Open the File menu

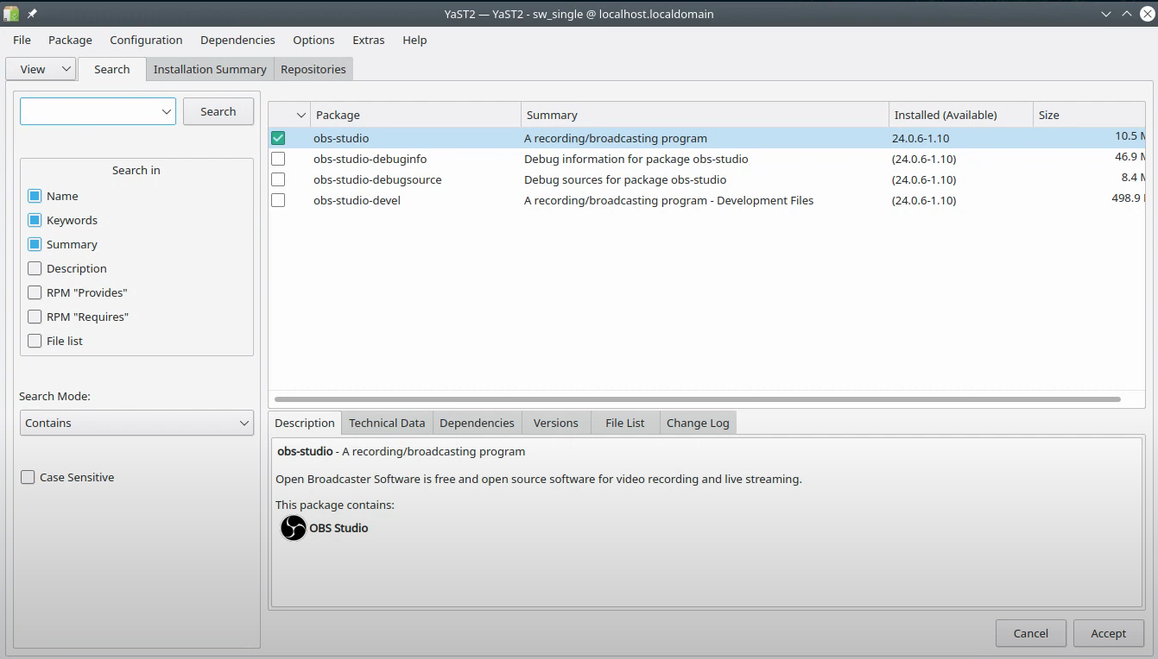click(22, 40)
